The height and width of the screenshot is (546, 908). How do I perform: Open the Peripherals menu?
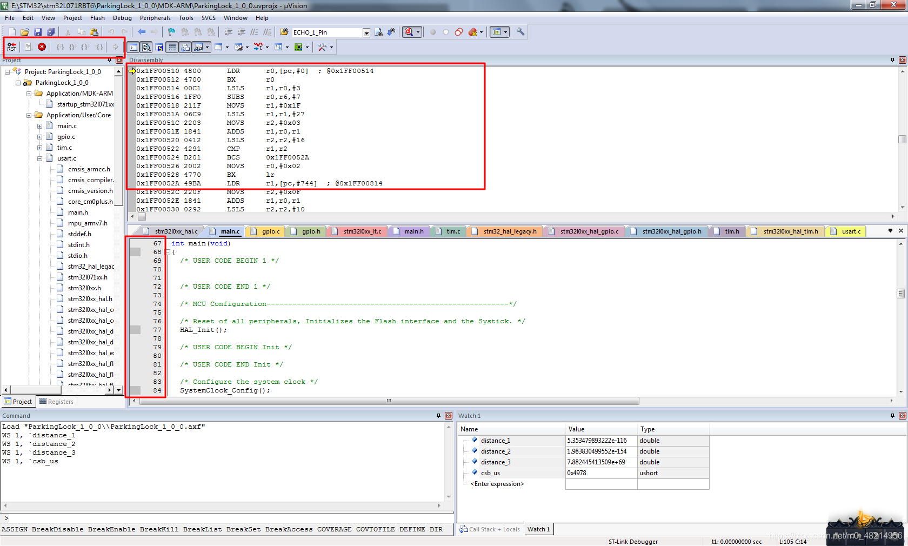click(x=155, y=18)
